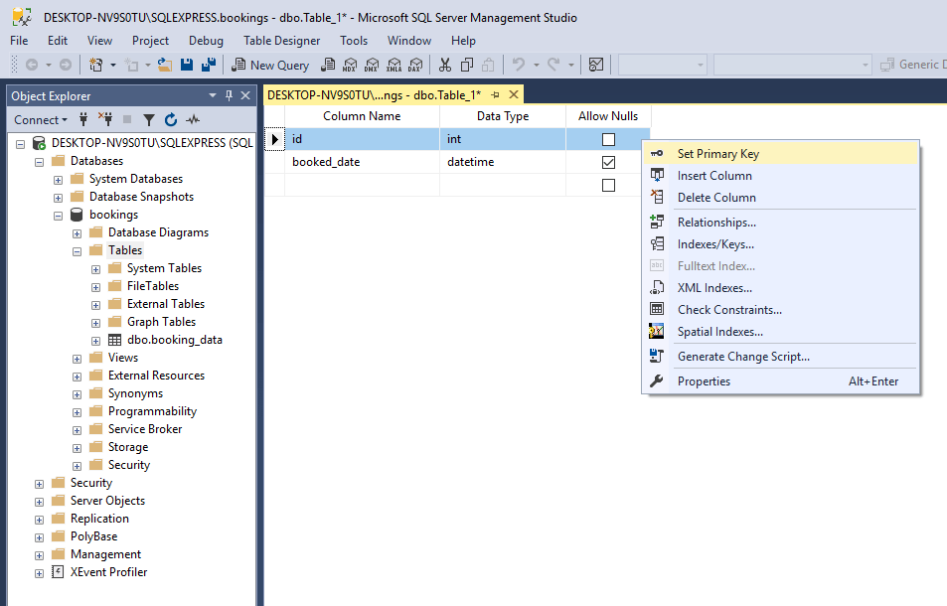Expand the dbo.booking_data table node
Image resolution: width=947 pixels, height=606 pixels.
point(95,341)
